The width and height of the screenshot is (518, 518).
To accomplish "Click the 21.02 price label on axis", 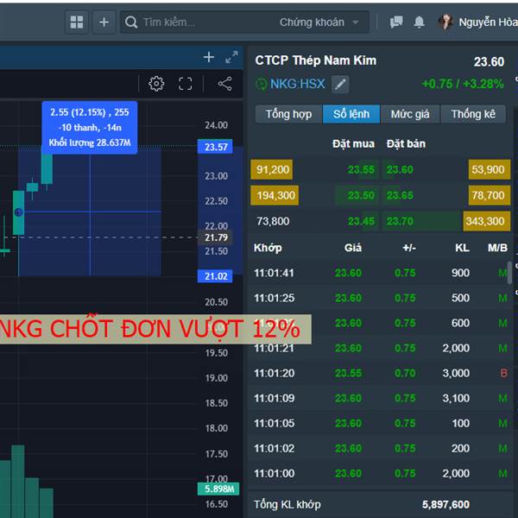I will (215, 276).
